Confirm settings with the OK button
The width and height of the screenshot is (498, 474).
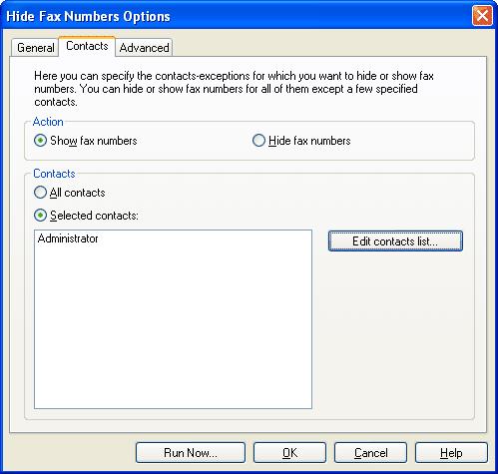289,453
